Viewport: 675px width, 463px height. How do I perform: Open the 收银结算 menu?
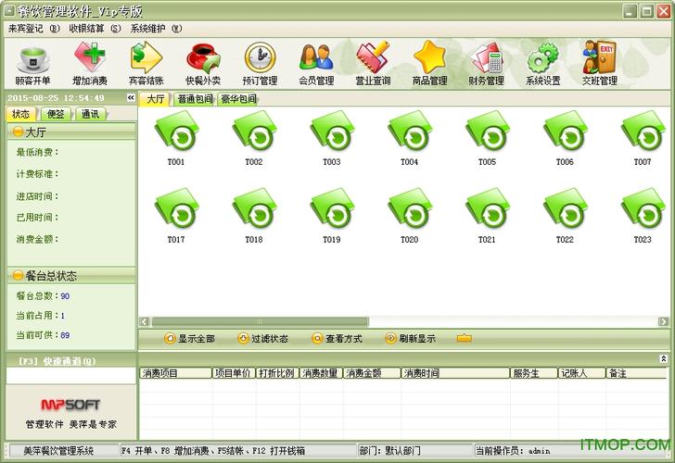[x=95, y=29]
